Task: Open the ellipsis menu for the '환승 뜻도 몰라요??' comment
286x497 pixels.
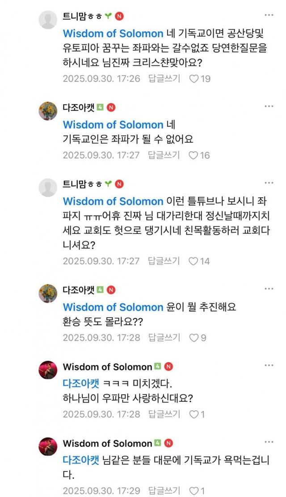Action: tap(269, 288)
